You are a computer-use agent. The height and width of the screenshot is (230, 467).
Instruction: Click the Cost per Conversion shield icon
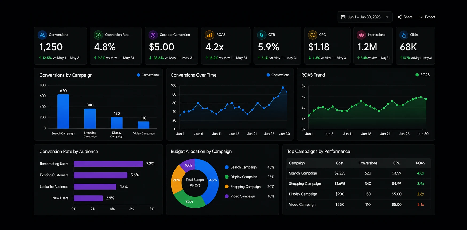(153, 35)
